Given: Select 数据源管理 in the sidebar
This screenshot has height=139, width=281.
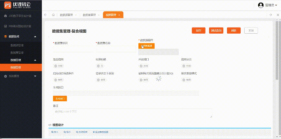Looking at the screenshot, I should 17,45.
